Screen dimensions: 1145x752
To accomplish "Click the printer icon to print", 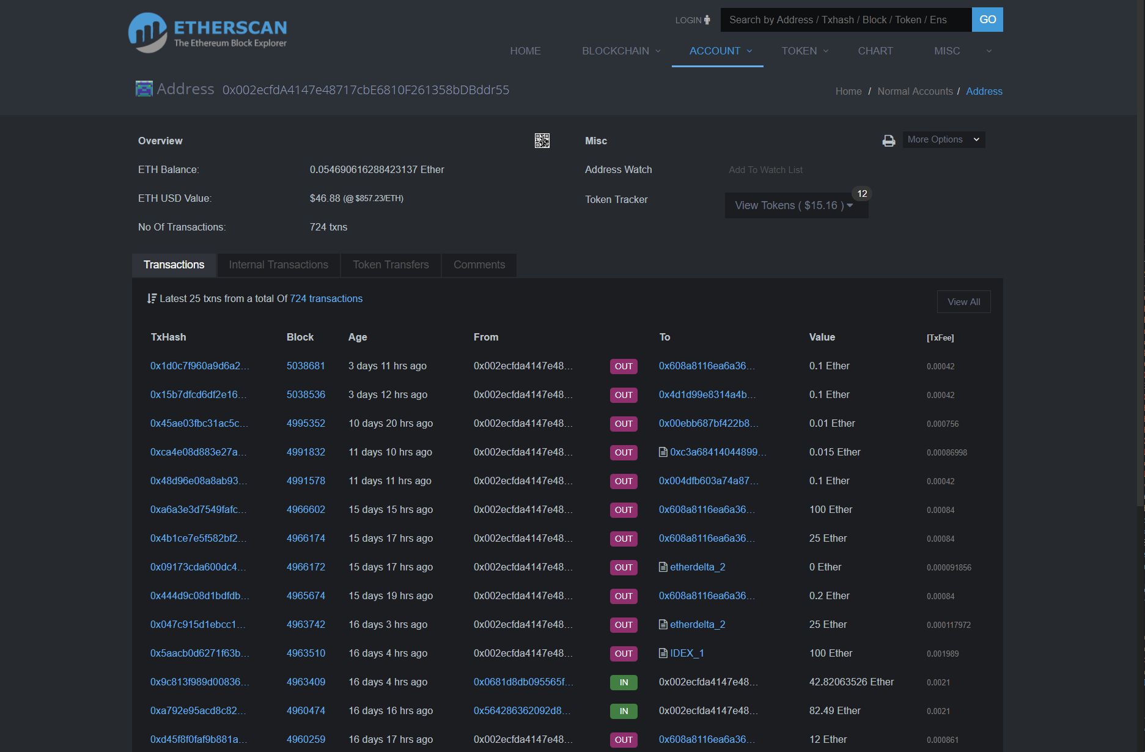I will (888, 140).
